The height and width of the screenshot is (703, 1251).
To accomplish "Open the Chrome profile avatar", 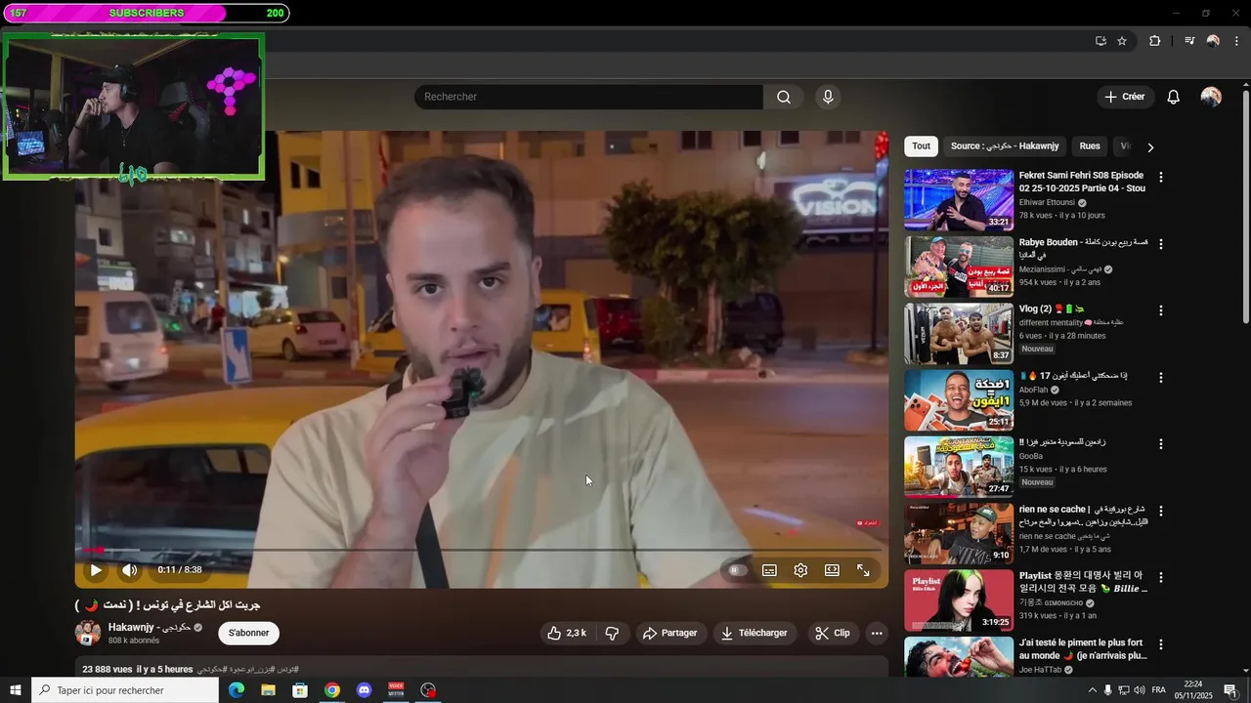I will tap(1213, 41).
